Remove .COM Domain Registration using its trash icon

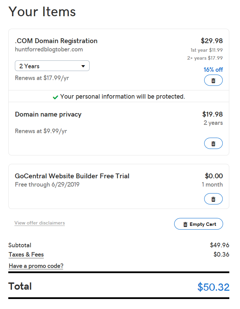tap(213, 80)
